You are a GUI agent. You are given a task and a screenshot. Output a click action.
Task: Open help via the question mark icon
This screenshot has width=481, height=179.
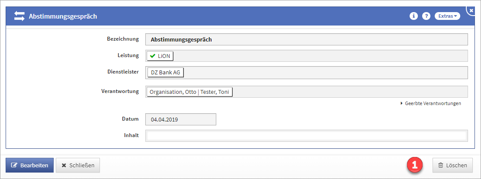pyautogui.click(x=426, y=16)
